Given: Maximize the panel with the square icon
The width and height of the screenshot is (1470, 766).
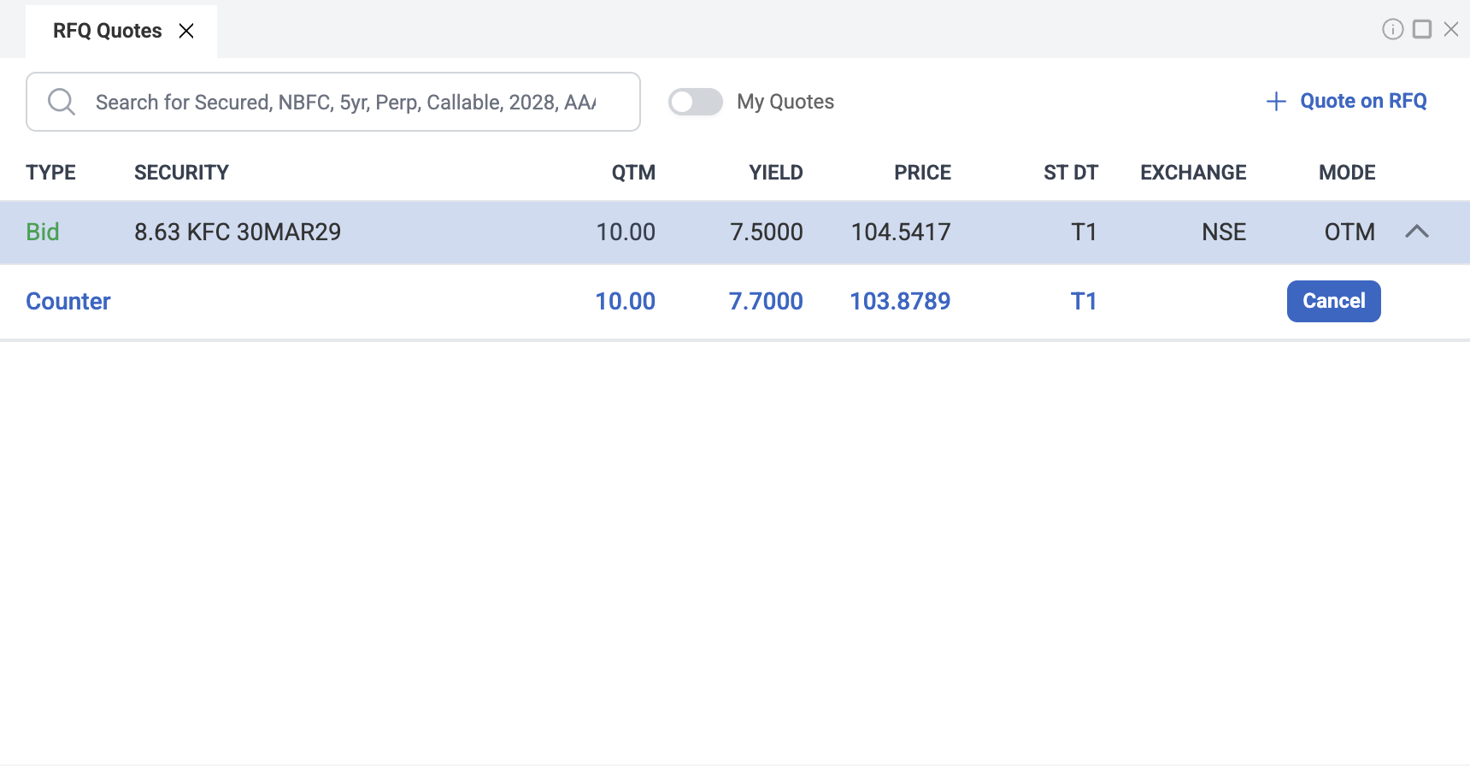Looking at the screenshot, I should (1422, 30).
